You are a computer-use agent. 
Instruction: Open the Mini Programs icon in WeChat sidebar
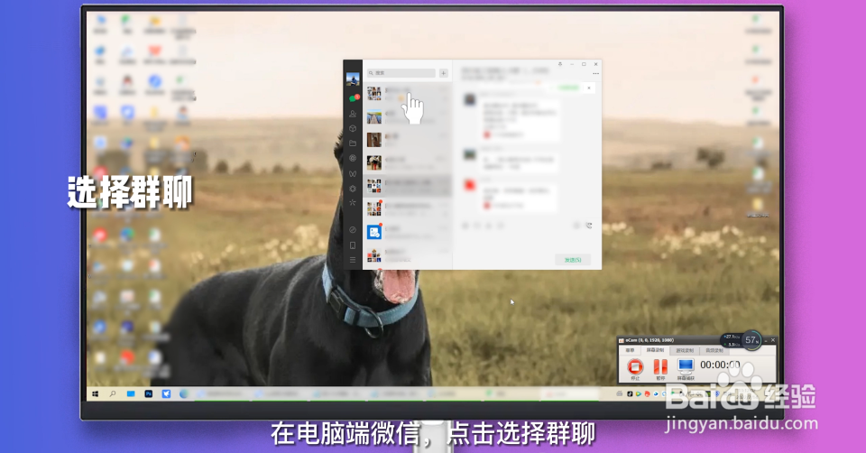point(353,230)
